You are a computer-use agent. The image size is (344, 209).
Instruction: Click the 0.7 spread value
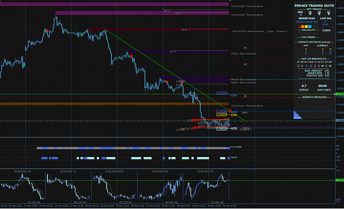pyautogui.click(x=304, y=86)
